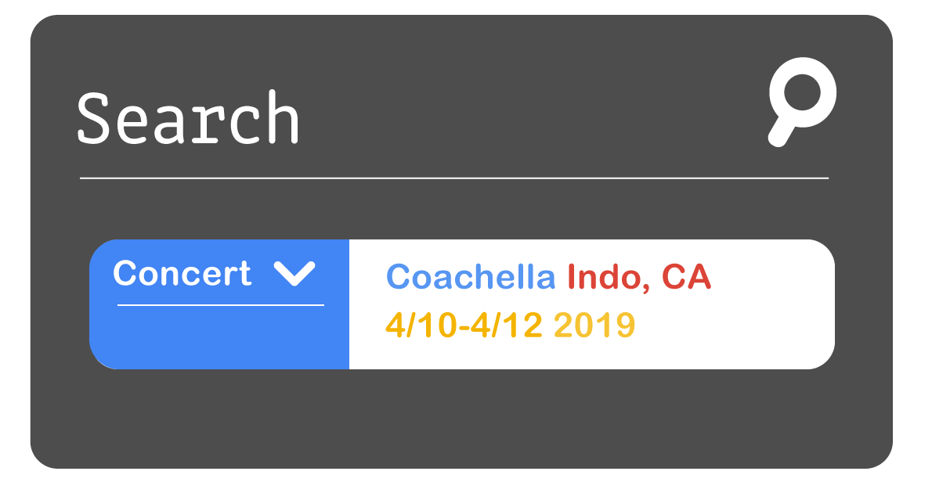The width and height of the screenshot is (932, 482).
Task: Click the horizontal divider under Search
Action: click(454, 178)
